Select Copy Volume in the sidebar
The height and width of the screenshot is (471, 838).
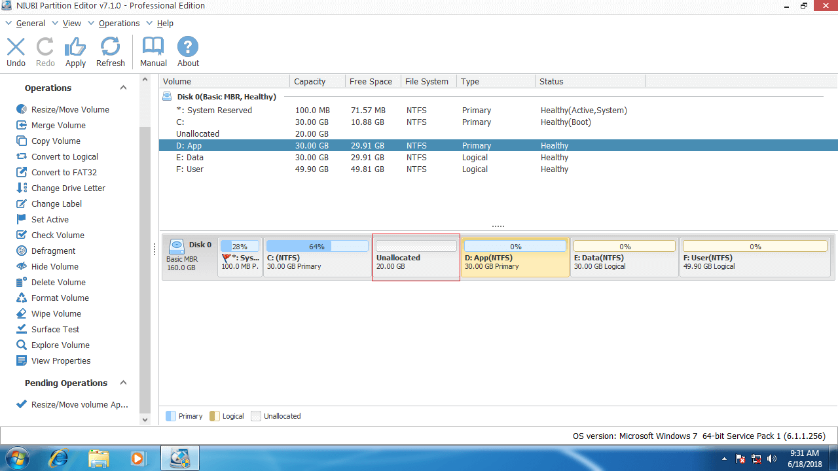54,141
